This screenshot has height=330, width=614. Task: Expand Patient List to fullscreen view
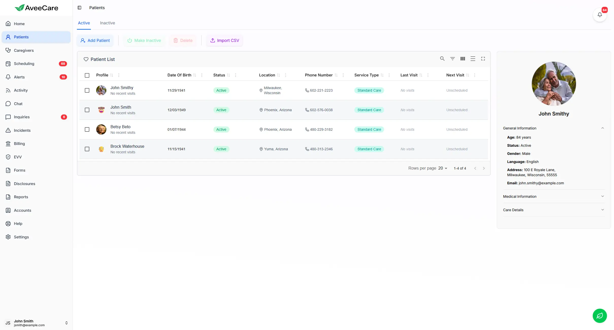(483, 58)
